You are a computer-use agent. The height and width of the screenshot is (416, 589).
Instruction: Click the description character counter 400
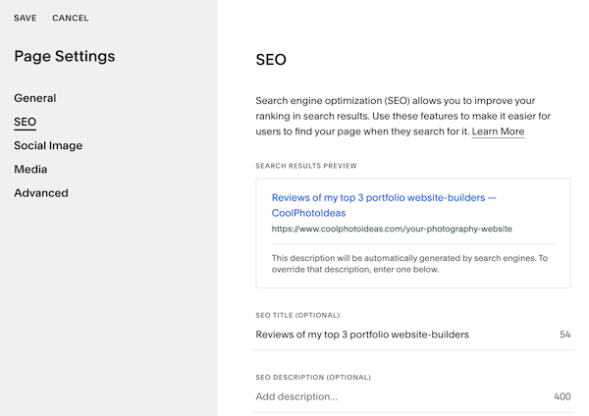[562, 396]
